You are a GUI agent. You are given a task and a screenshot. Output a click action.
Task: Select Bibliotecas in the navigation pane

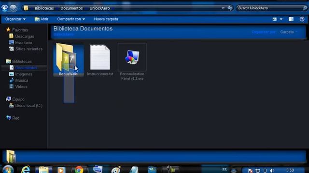coord(19,62)
